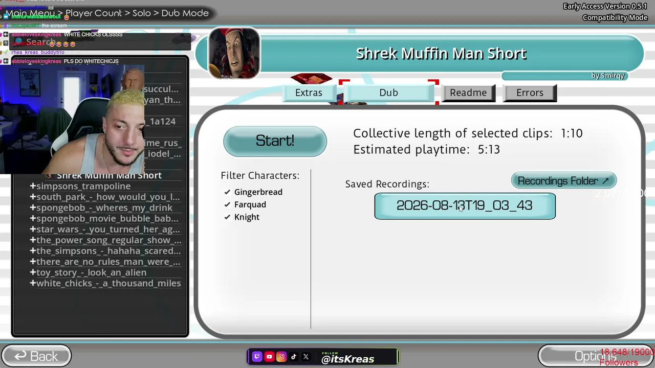Click the 'Compatibility Mode' text
Viewport: 655px width, 368px height.
(x=615, y=17)
